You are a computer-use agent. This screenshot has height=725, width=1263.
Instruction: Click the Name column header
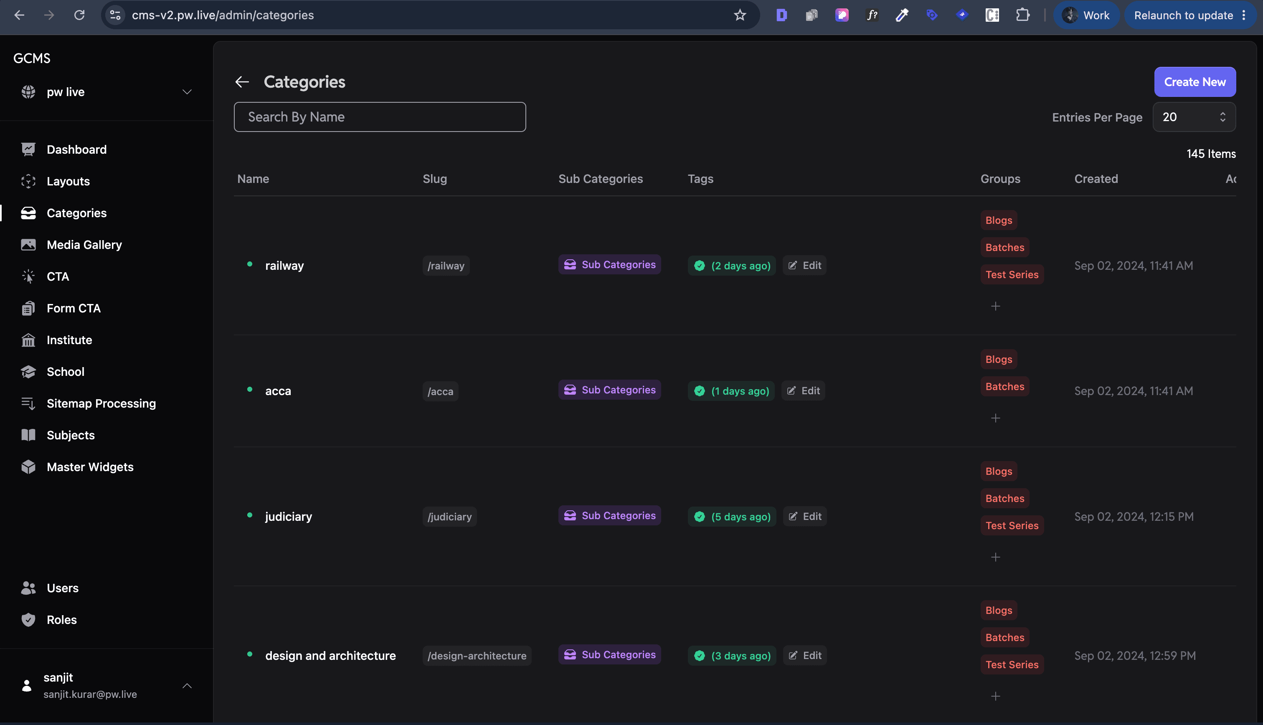click(253, 179)
